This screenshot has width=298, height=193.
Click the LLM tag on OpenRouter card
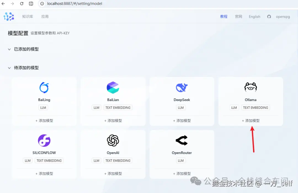coord(181,161)
